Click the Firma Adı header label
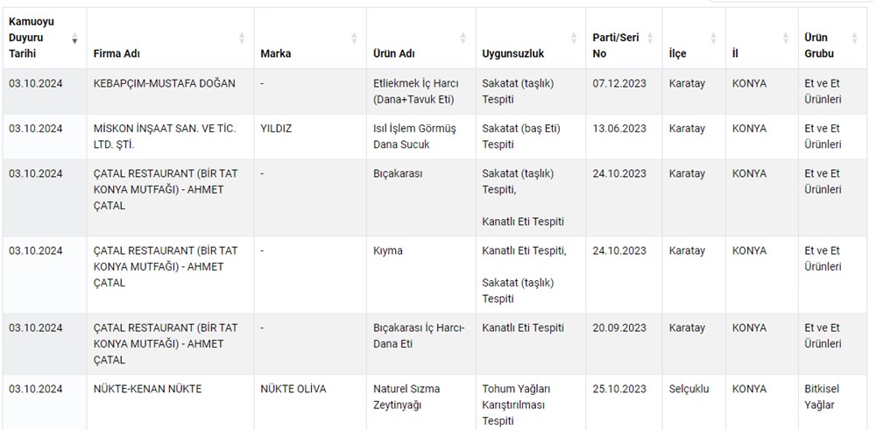Screen dimensions: 876x430 coord(117,53)
